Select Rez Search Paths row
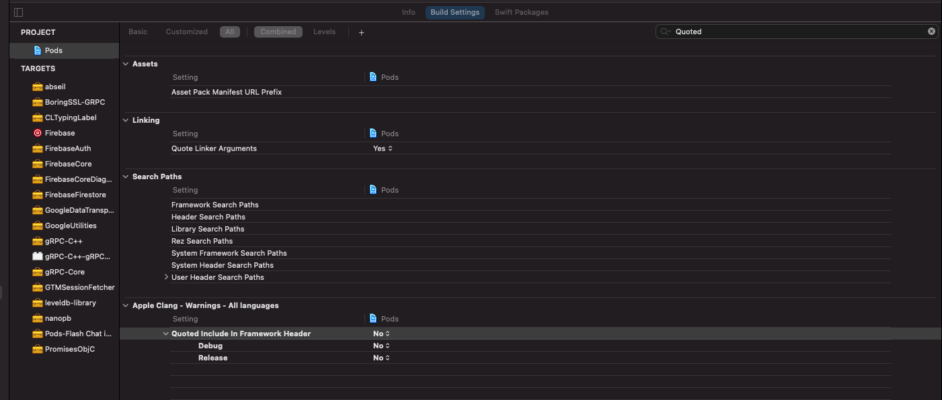The width and height of the screenshot is (942, 400). tap(530, 241)
